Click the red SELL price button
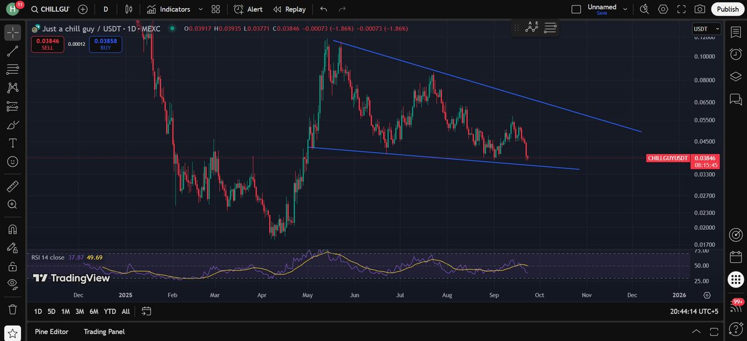Viewport: 747px width, 341px height. 47,43
